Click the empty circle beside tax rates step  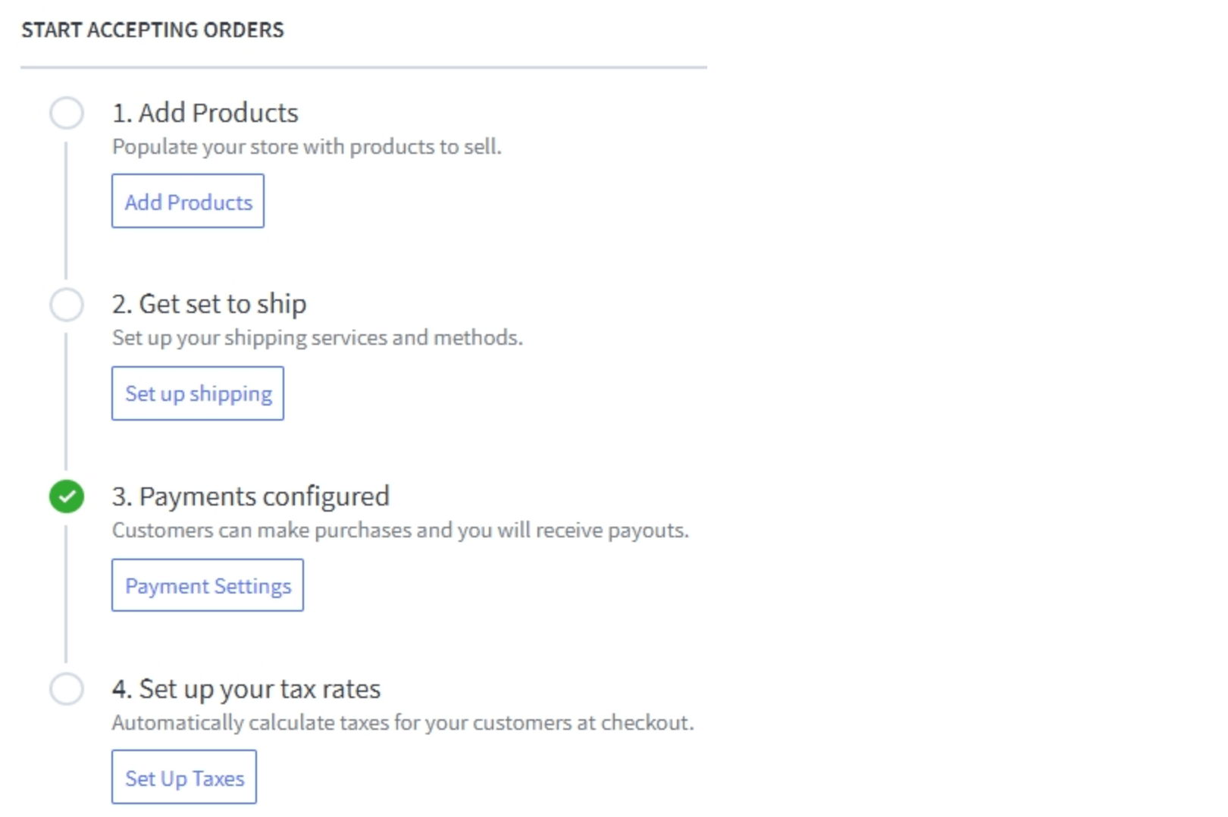point(67,689)
